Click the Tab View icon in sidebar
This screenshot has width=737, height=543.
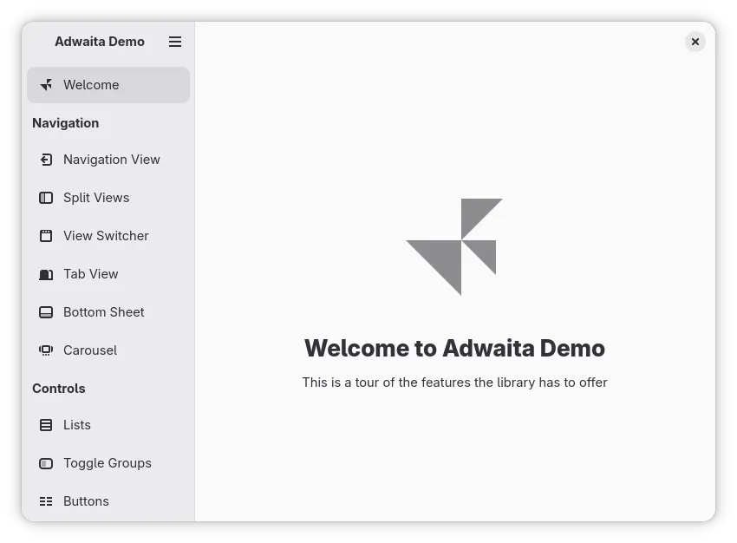(46, 274)
